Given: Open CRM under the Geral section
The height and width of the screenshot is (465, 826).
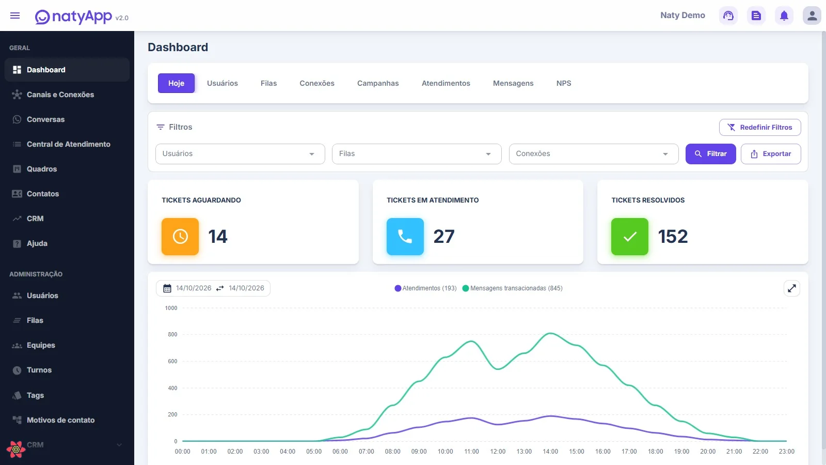Looking at the screenshot, I should (x=67, y=219).
